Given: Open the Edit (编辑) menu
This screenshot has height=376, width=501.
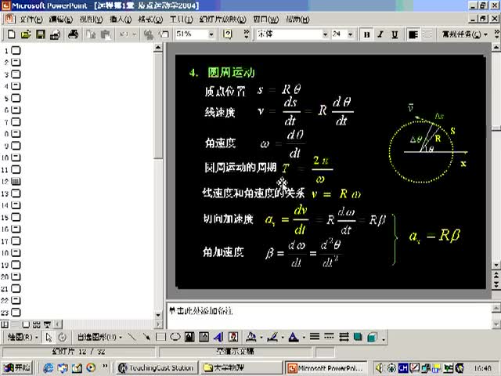Looking at the screenshot, I should point(61,20).
